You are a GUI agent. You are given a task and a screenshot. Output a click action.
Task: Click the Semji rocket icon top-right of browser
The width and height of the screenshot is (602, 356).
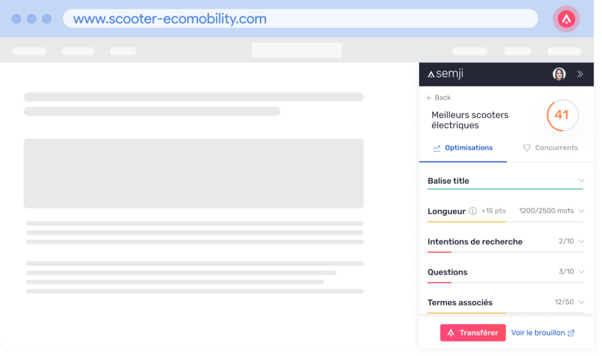(x=566, y=18)
